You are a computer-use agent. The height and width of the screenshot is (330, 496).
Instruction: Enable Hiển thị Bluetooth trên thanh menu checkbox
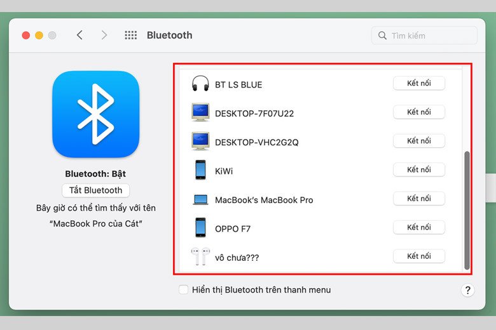(x=184, y=289)
